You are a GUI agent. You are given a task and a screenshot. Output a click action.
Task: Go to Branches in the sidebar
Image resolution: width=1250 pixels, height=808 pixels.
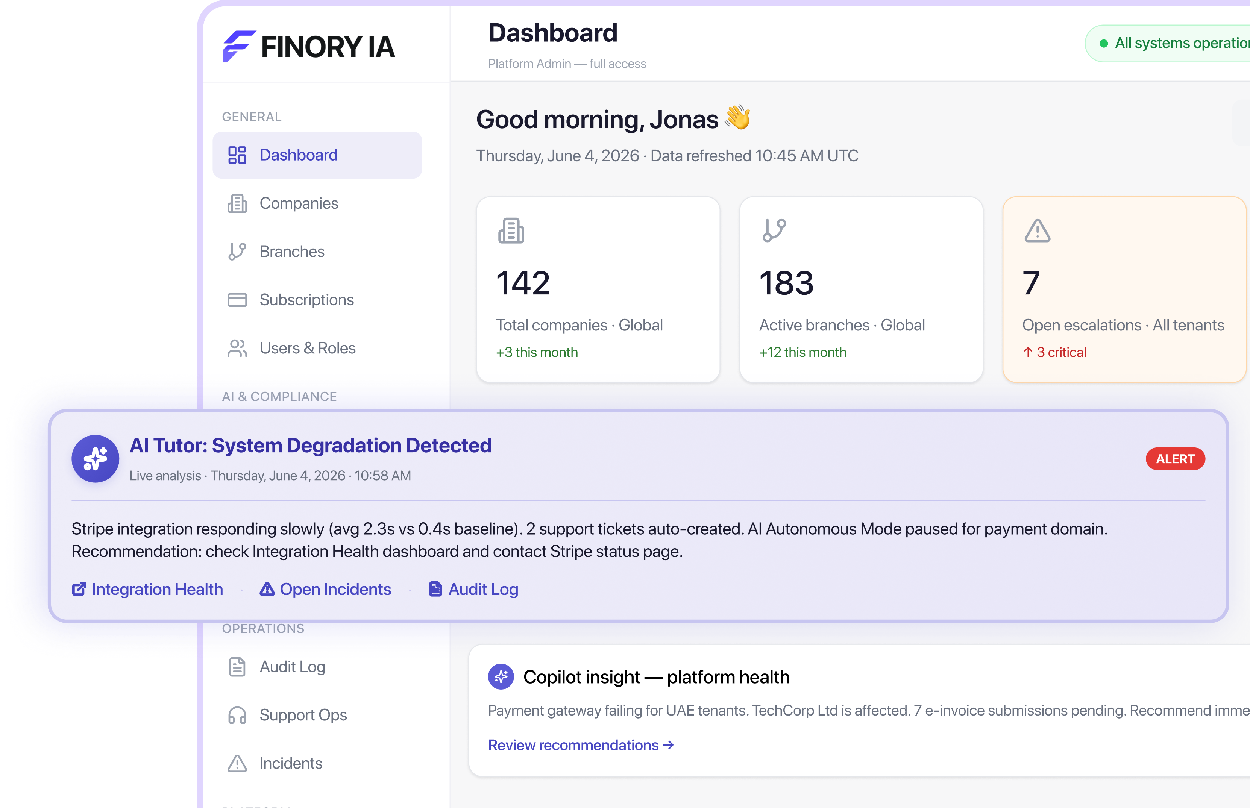click(x=317, y=251)
